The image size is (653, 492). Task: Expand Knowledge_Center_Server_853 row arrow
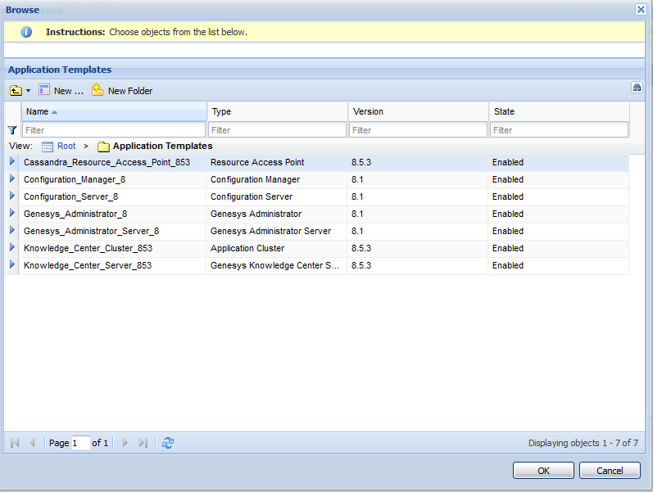coord(12,264)
